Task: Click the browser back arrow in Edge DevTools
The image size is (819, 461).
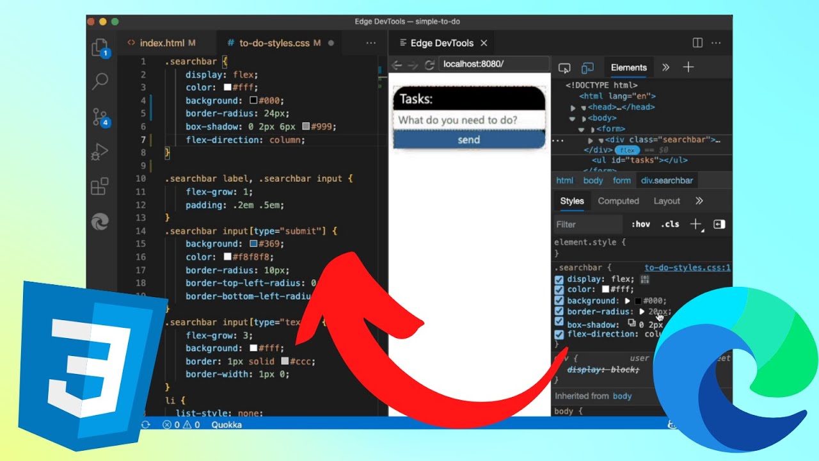Action: (397, 65)
